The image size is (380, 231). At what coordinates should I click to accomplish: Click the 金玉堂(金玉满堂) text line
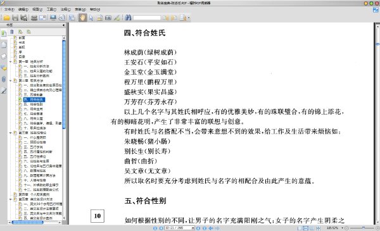[151, 72]
